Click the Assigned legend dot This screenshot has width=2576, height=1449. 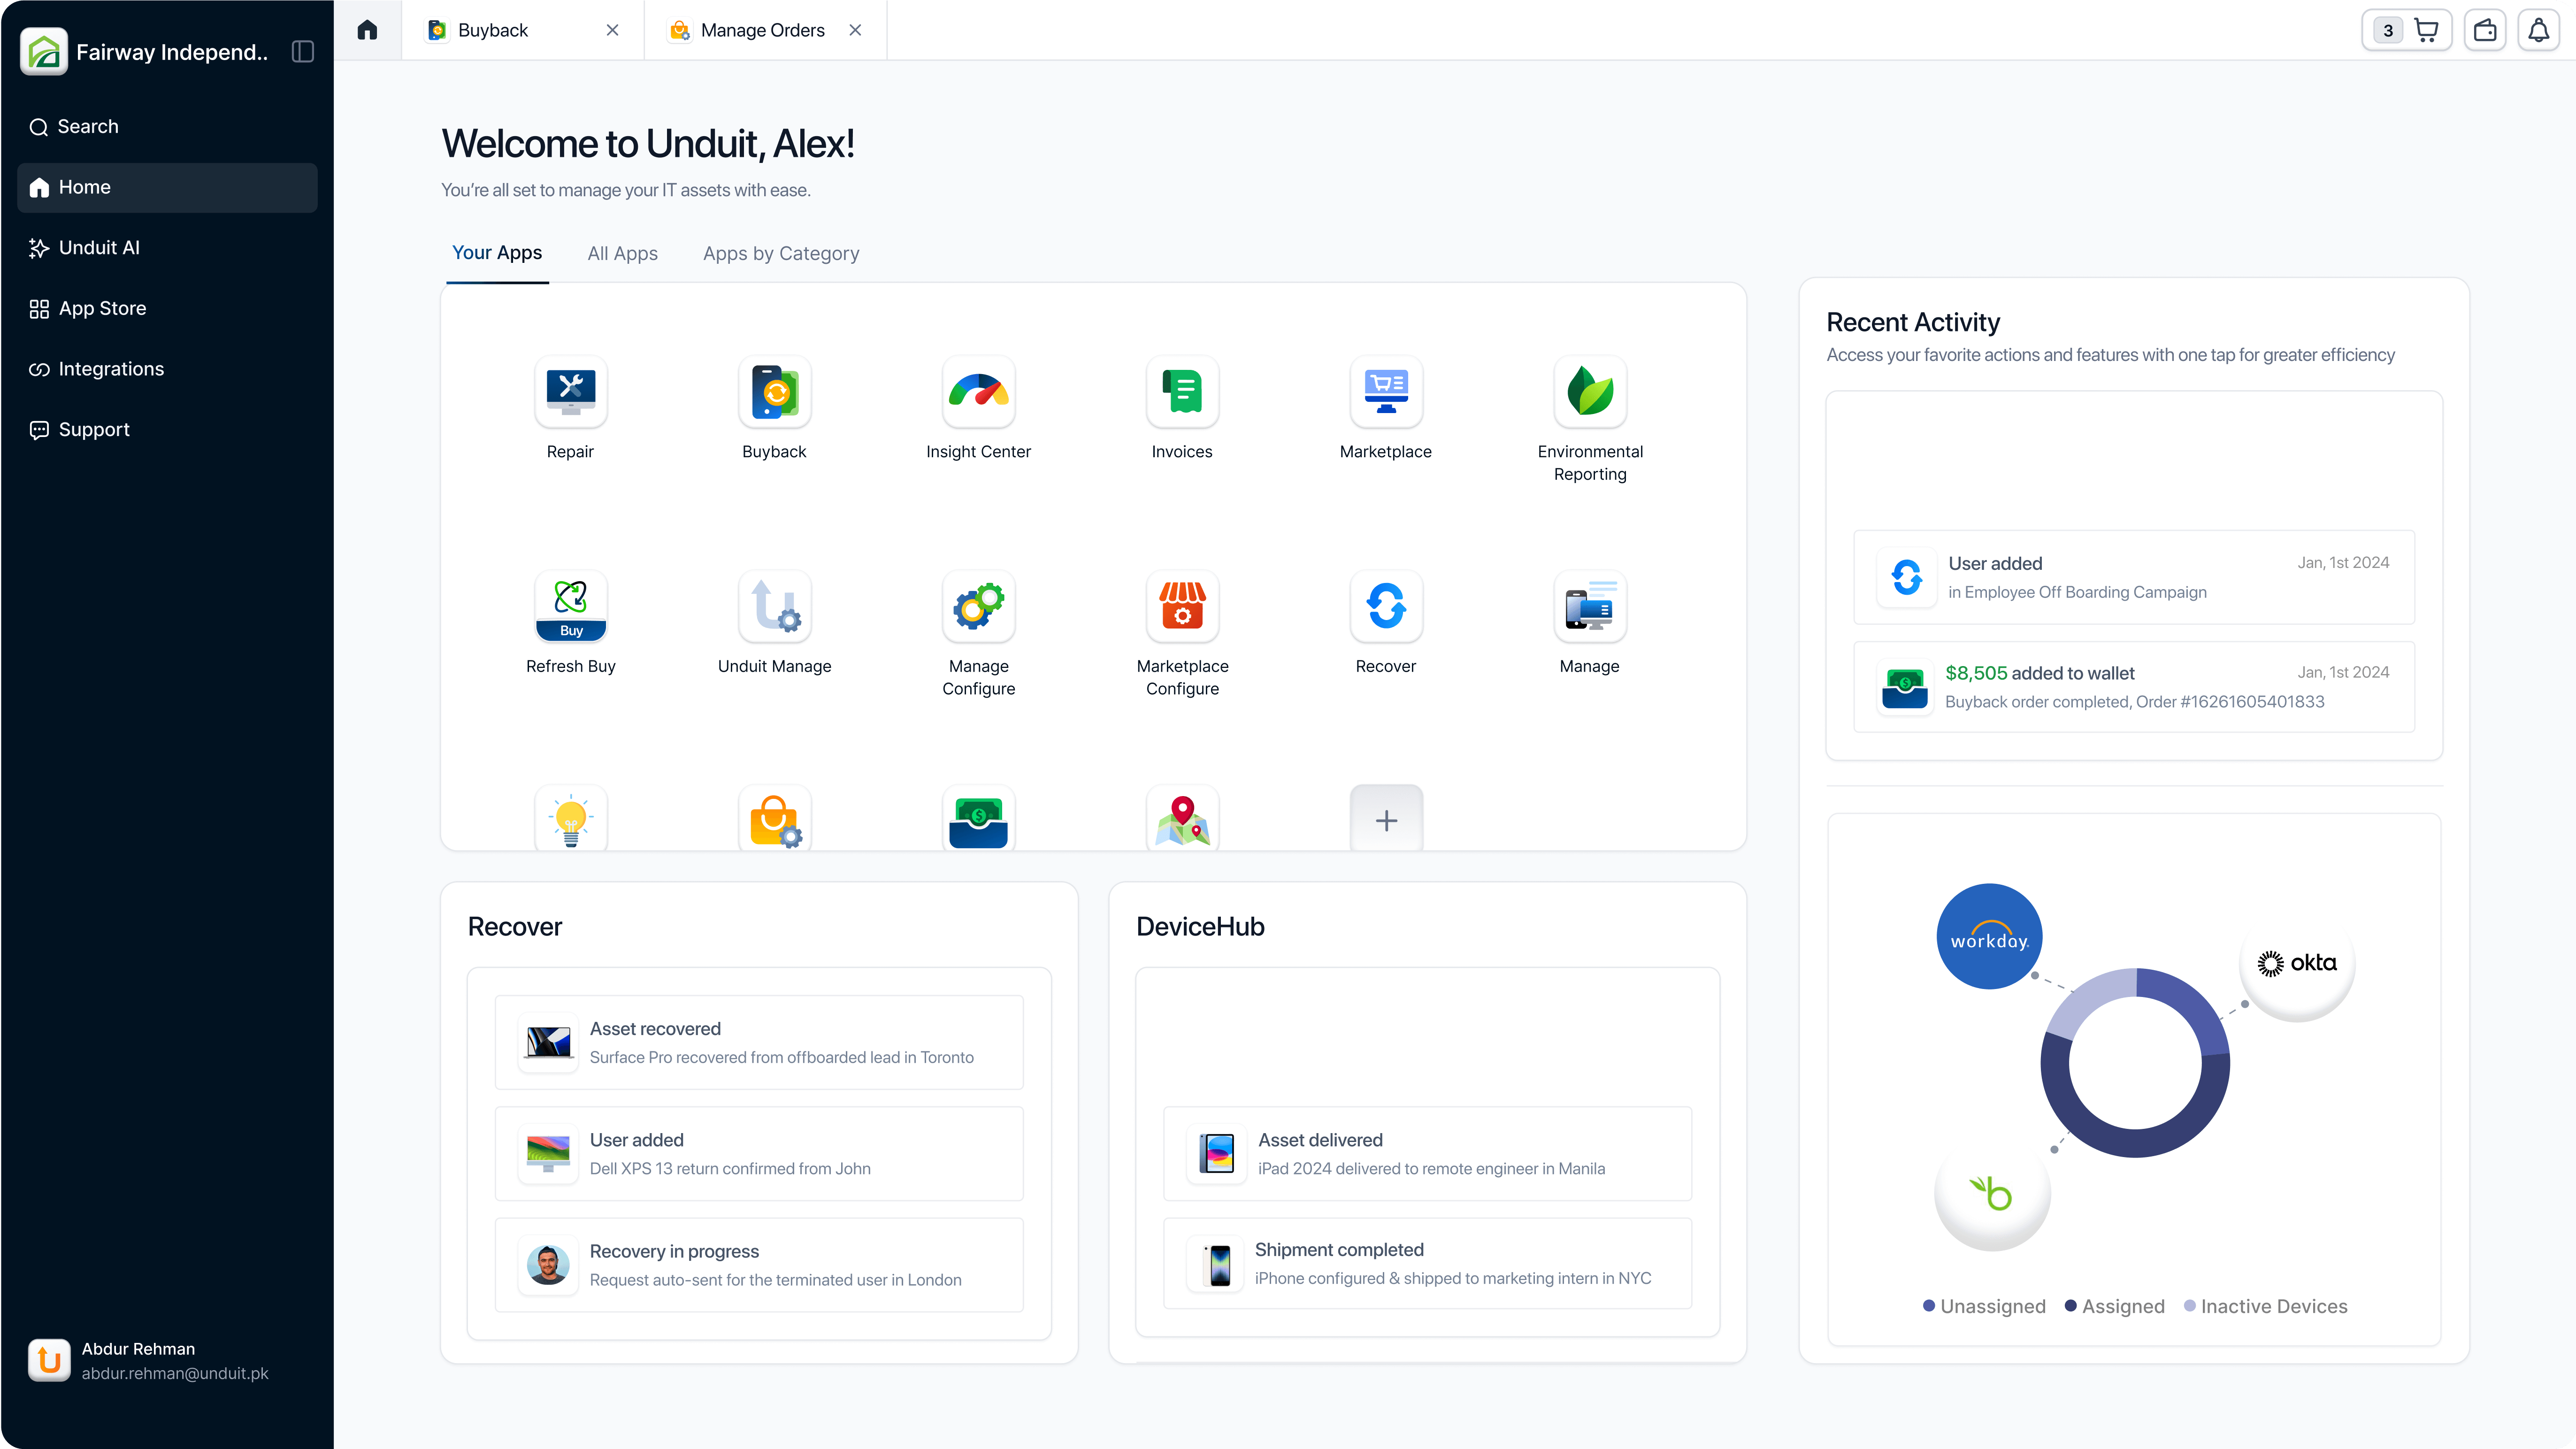[x=2071, y=1305]
